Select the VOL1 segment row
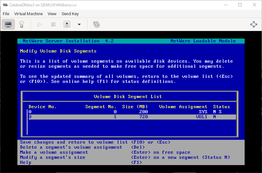 [x=132, y=117]
